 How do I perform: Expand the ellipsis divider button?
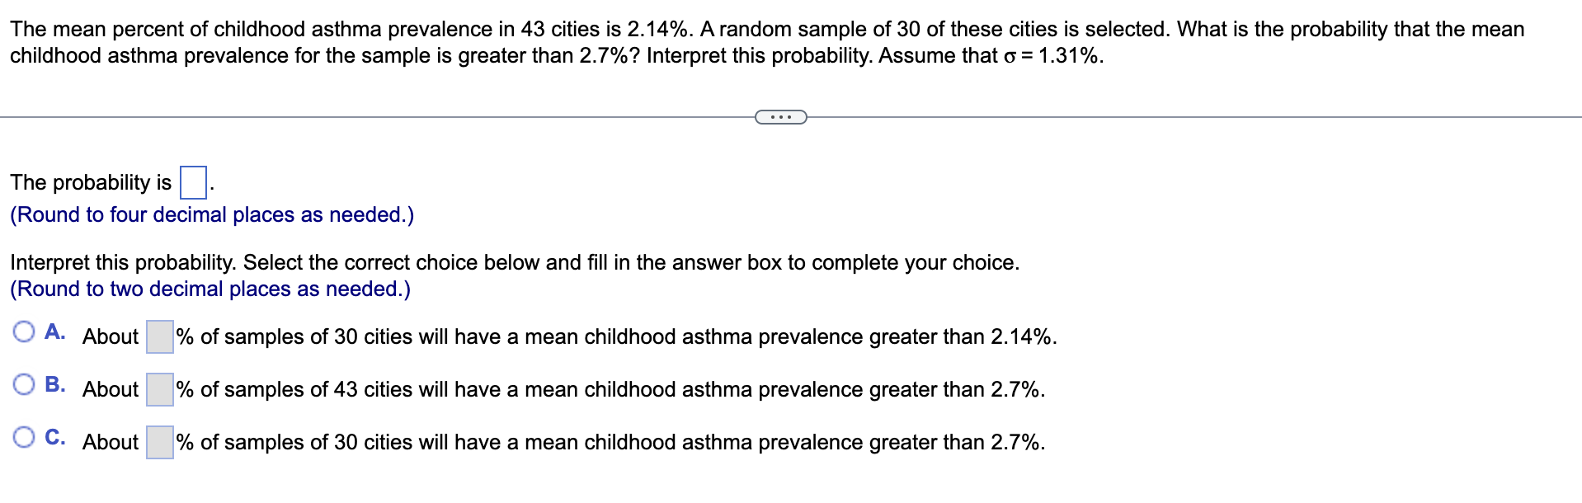pos(780,117)
